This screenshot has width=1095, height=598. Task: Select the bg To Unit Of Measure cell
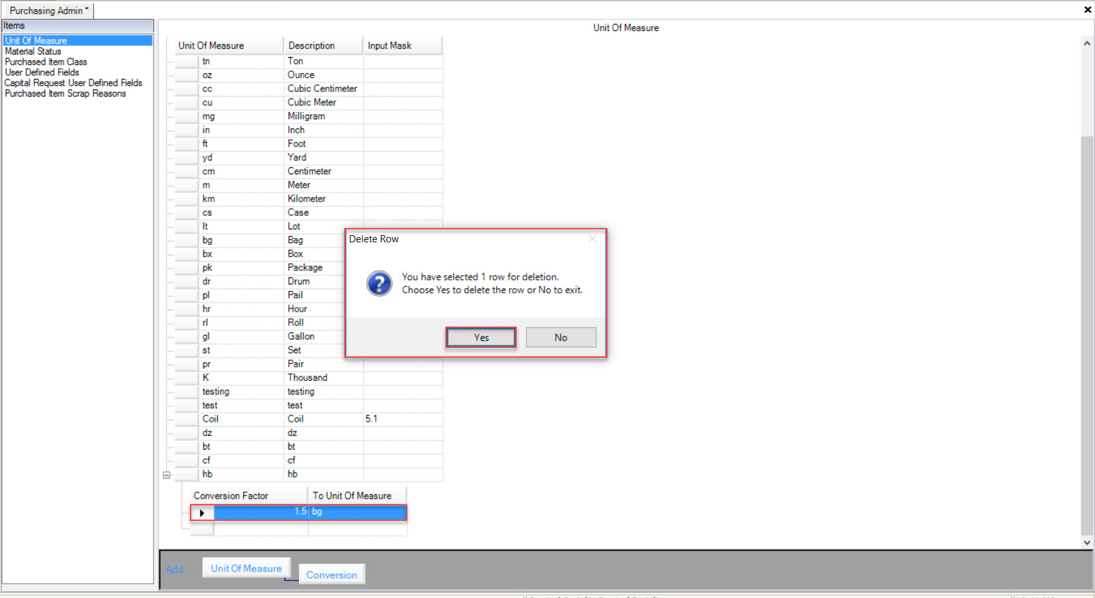coord(357,512)
